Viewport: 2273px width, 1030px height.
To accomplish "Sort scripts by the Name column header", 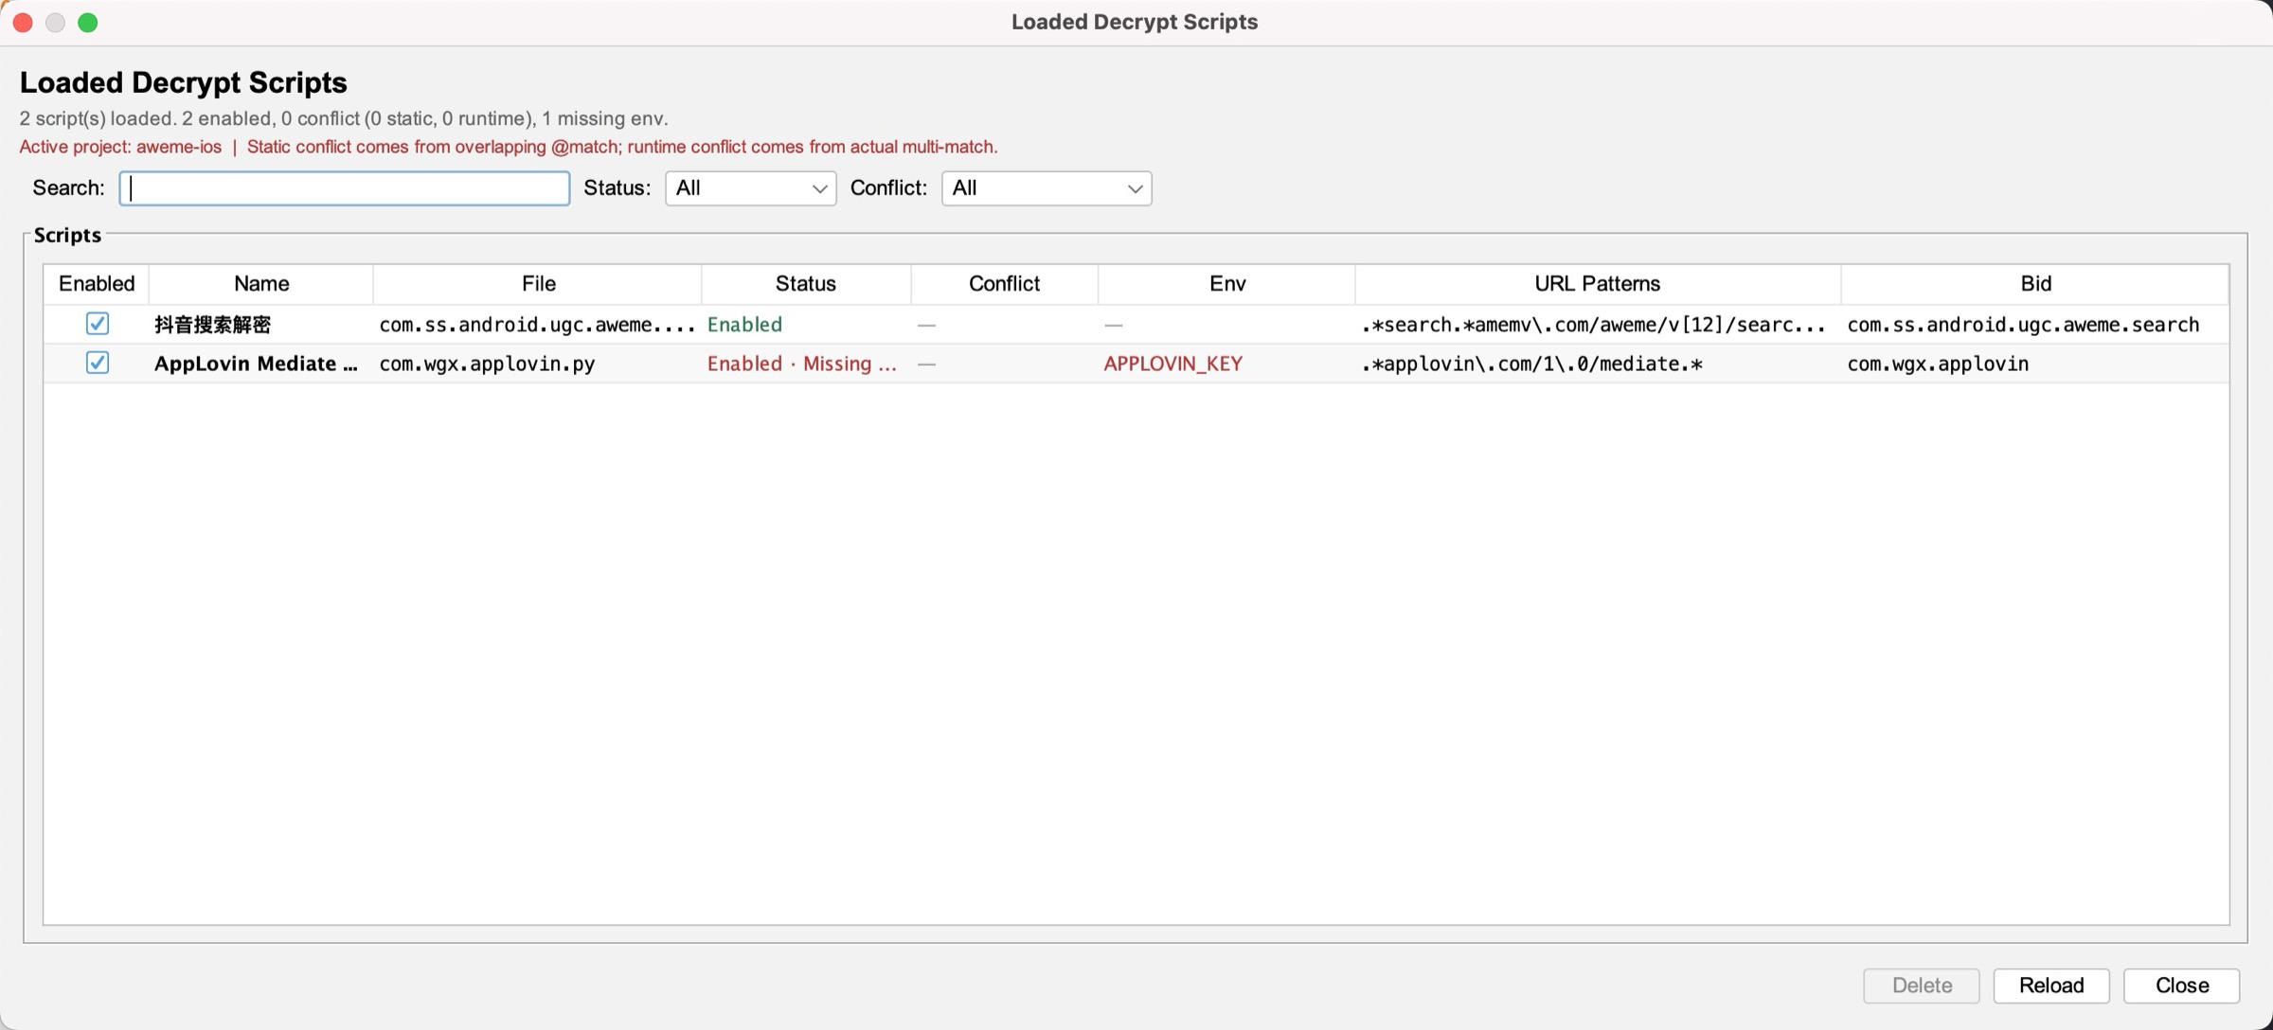I will coord(260,283).
